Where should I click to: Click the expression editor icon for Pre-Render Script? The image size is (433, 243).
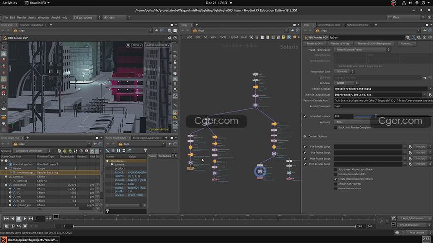pyautogui.click(x=411, y=147)
